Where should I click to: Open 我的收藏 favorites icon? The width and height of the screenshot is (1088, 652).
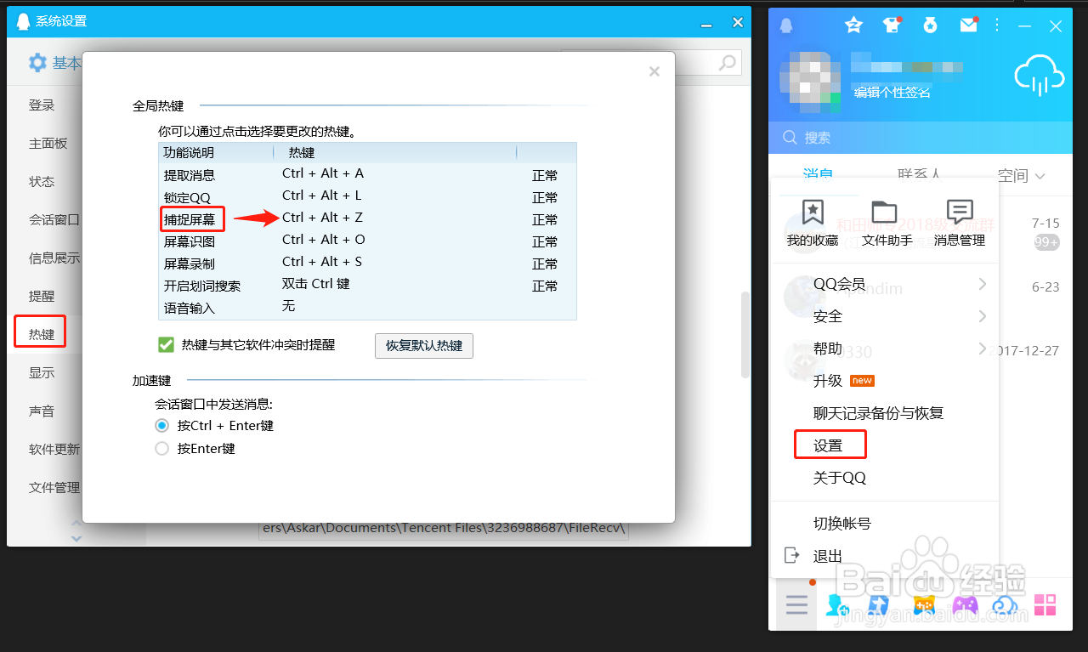(813, 224)
